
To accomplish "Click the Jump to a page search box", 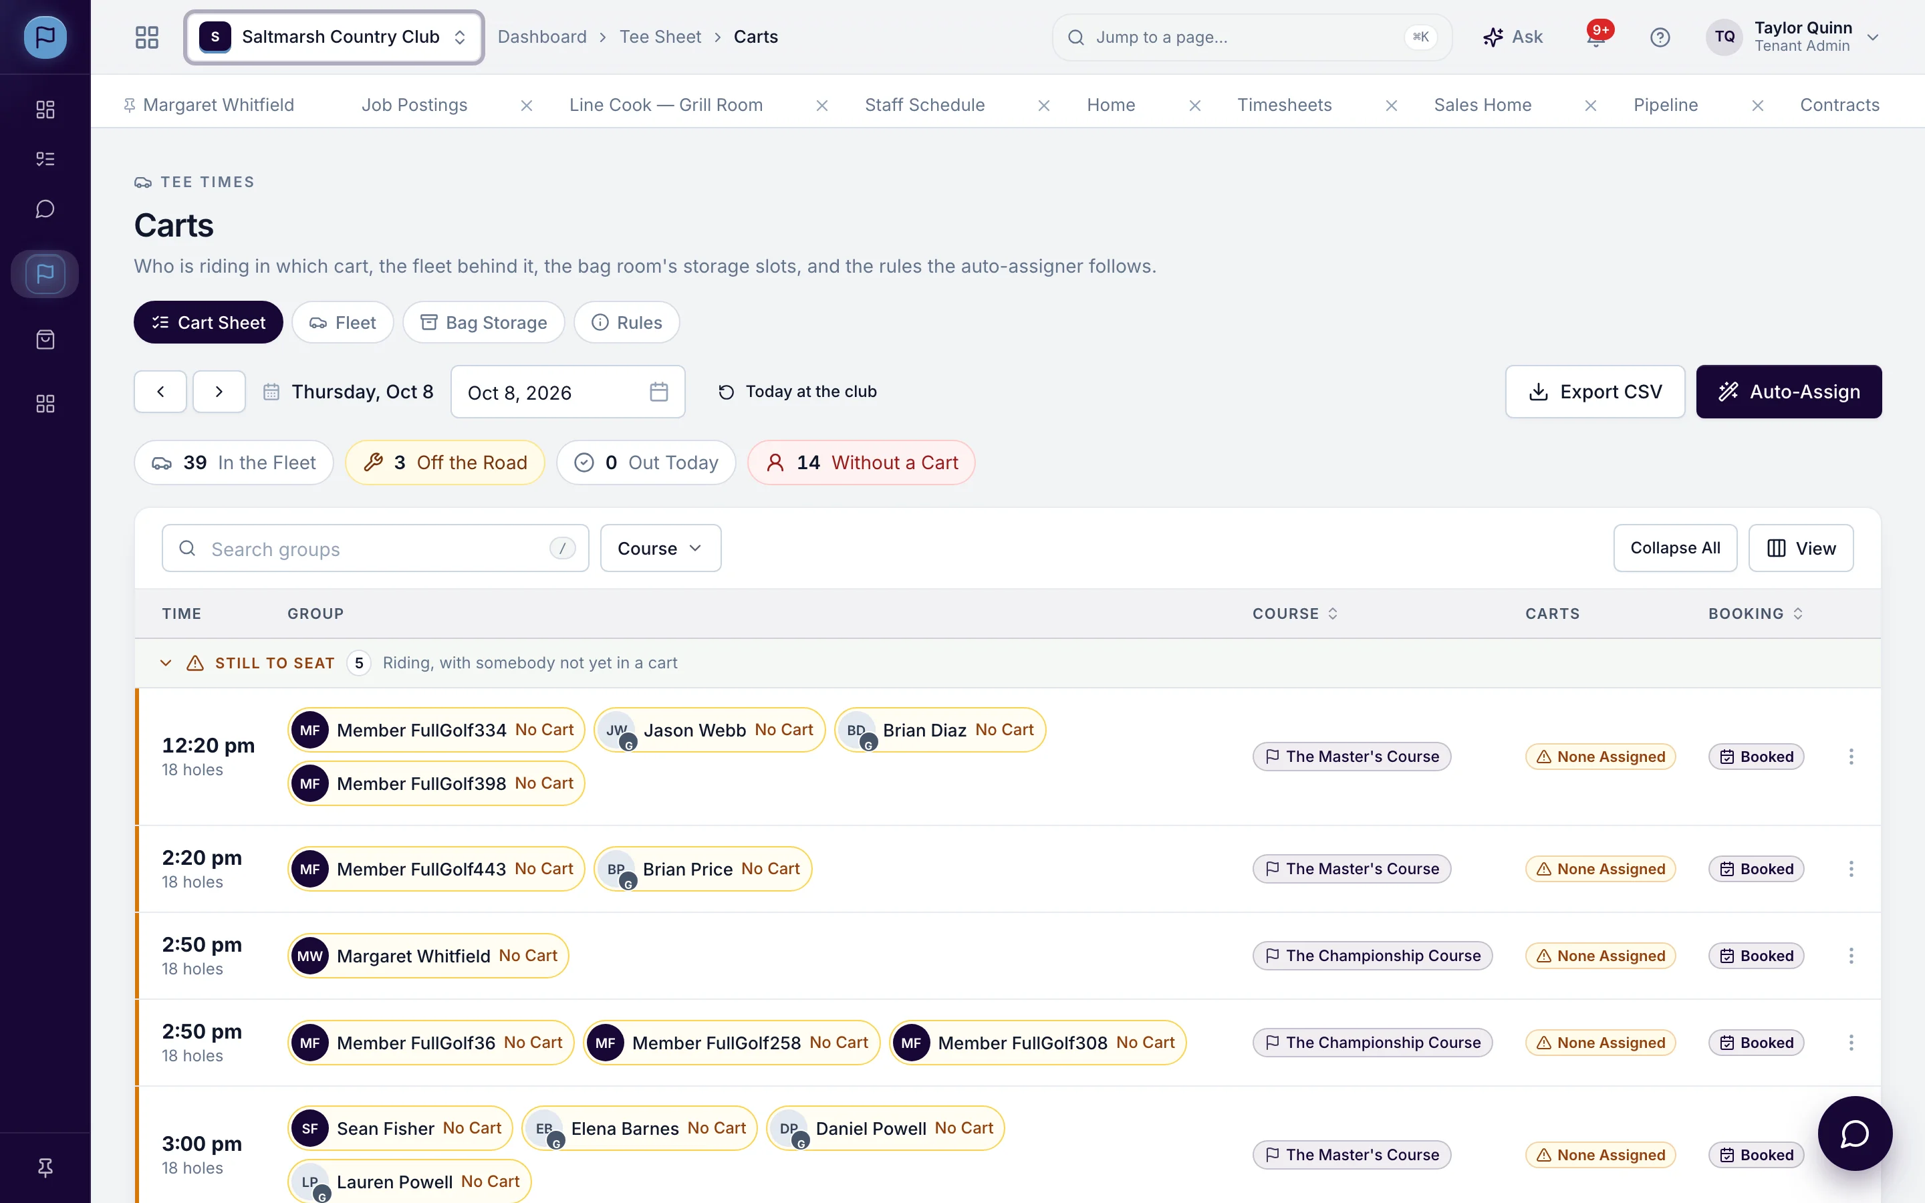I will point(1252,37).
